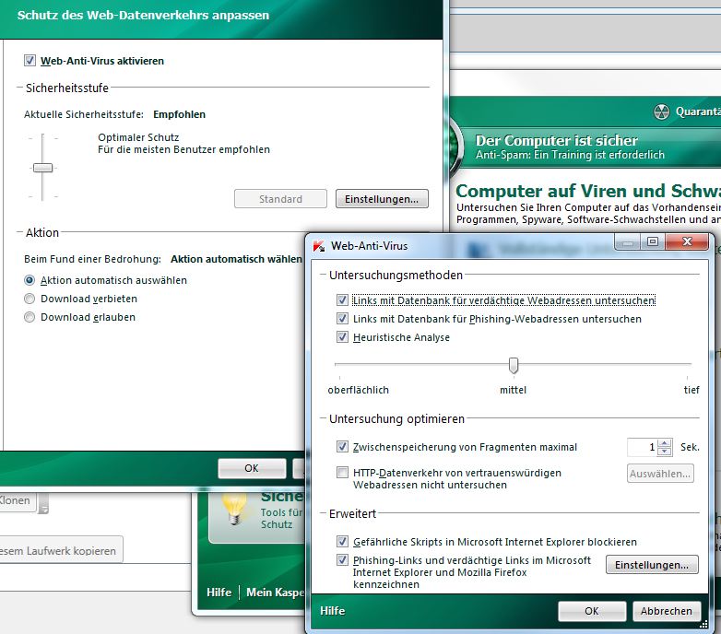The width and height of the screenshot is (721, 634).
Task: Toggle Phishing-Links kennzeichnen checkbox
Action: [x=342, y=559]
